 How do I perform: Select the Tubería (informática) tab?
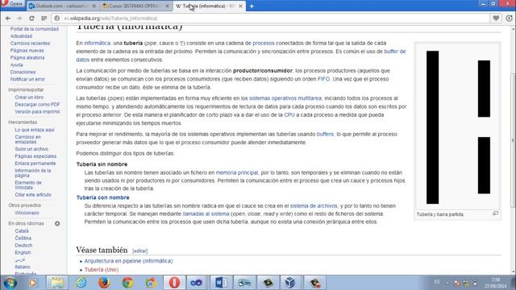click(x=210, y=6)
